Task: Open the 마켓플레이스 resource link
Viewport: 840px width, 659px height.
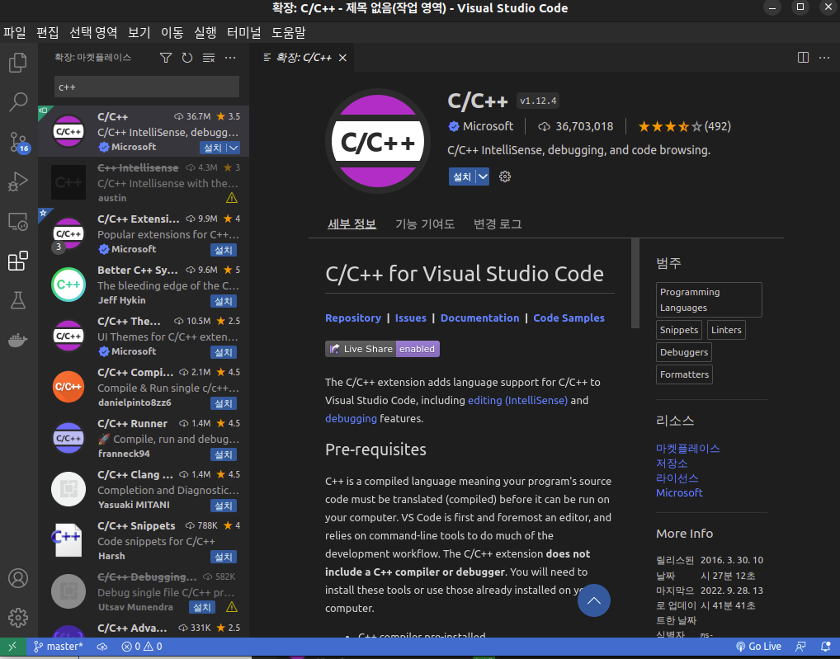Action: point(688,449)
